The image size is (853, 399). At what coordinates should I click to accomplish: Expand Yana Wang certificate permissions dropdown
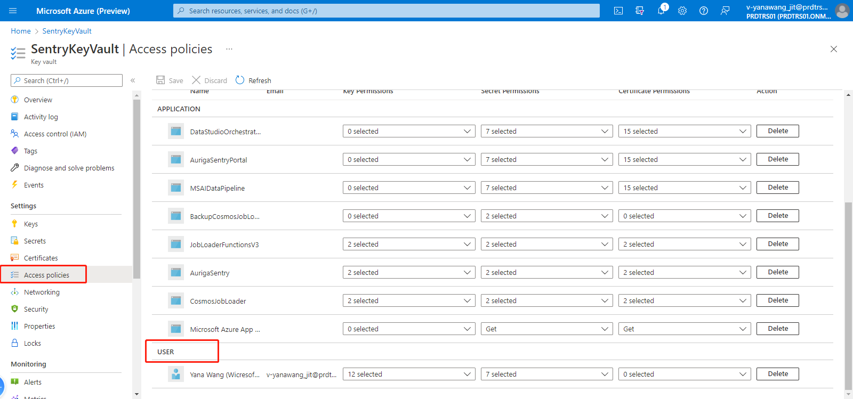pos(685,374)
